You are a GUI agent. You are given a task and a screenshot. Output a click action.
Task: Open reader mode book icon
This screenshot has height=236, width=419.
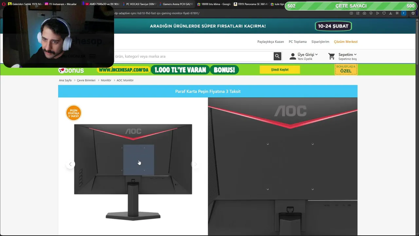(x=351, y=13)
